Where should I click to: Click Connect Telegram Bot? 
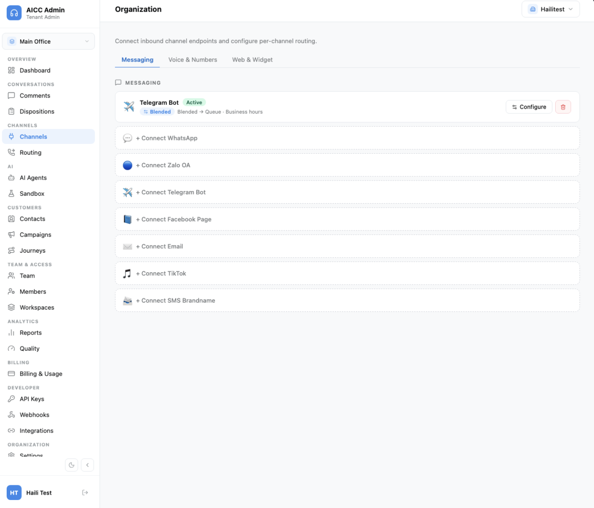pyautogui.click(x=347, y=192)
